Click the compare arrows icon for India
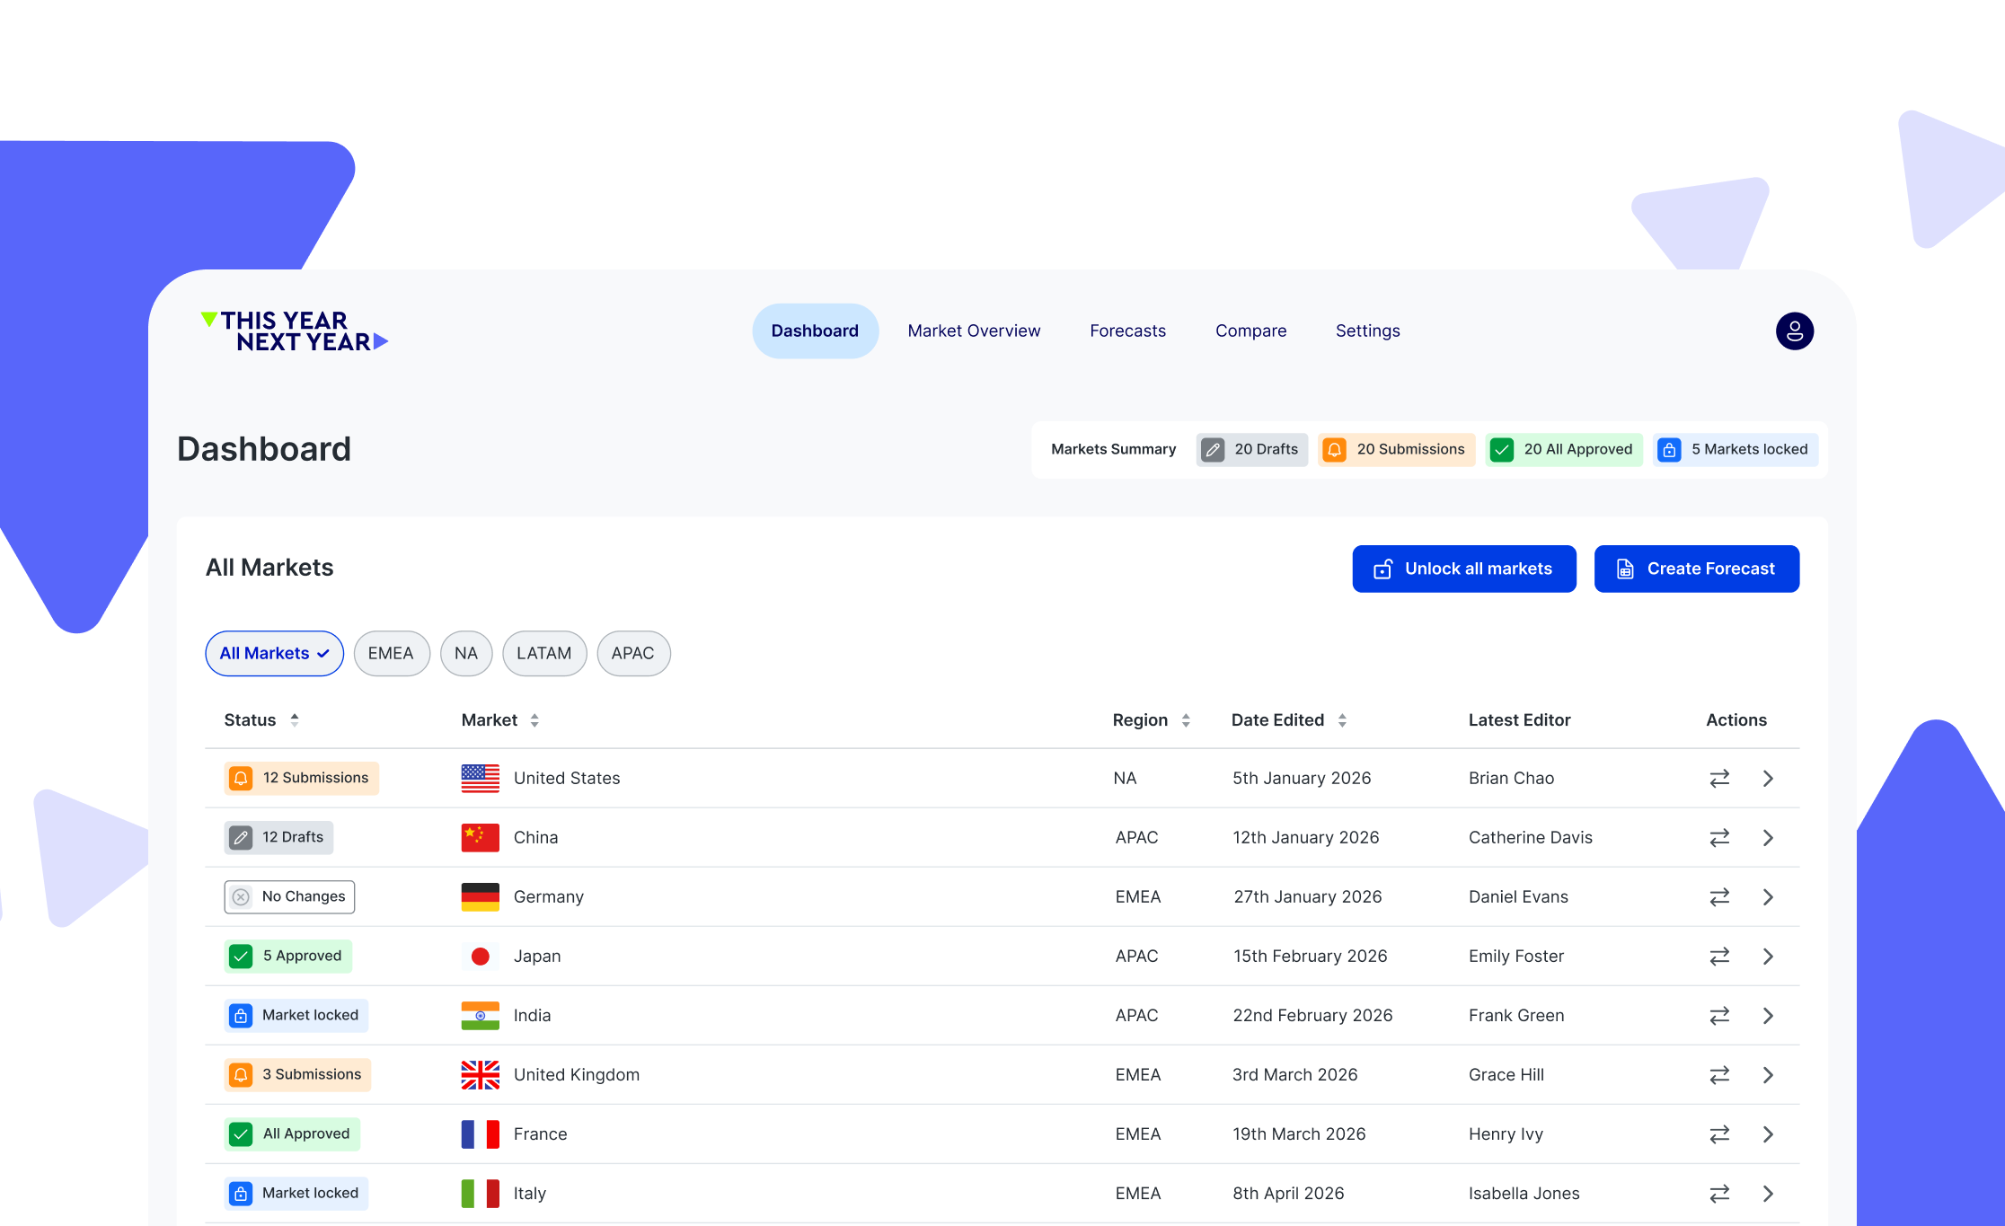2005x1226 pixels. click(1719, 1016)
